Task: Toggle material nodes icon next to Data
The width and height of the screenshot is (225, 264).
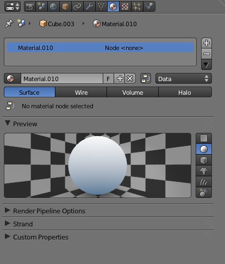Action: pos(146,78)
